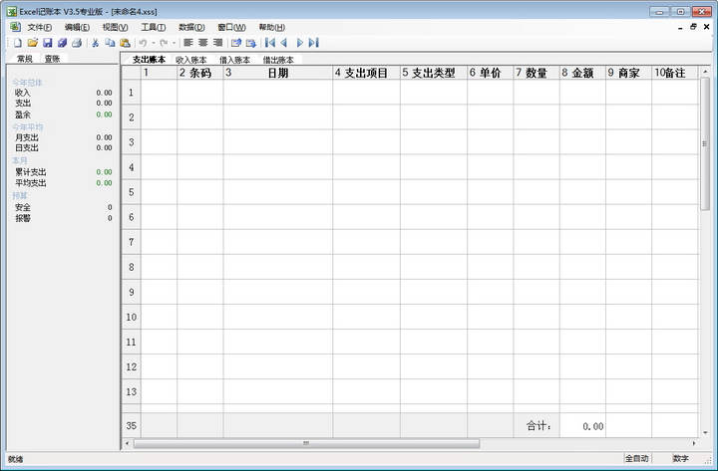
Task: Click the Cut scissors icon
Action: click(96, 43)
